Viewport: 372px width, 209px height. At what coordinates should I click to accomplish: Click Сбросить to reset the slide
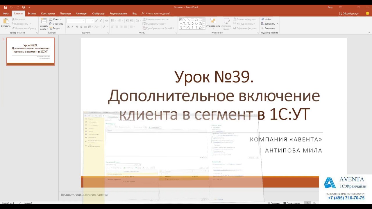[x=56, y=24]
